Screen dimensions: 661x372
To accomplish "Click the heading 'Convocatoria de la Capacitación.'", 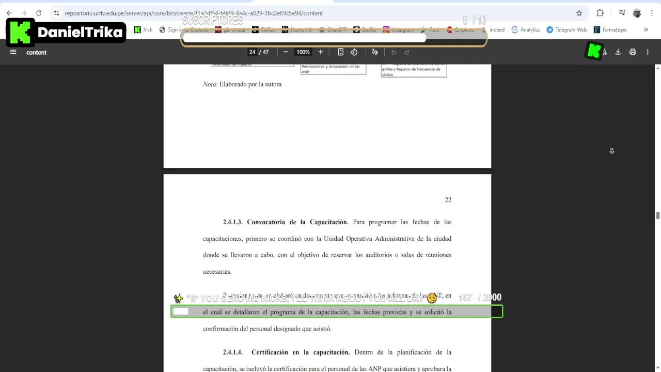I will pyautogui.click(x=297, y=222).
